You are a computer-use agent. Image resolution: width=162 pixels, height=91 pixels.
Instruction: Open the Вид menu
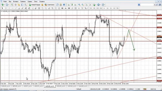pyautogui.click(x=10, y=2)
